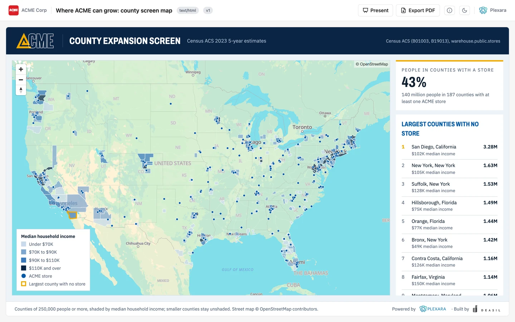Click the $70K to $90K legend swatch

[24, 252]
